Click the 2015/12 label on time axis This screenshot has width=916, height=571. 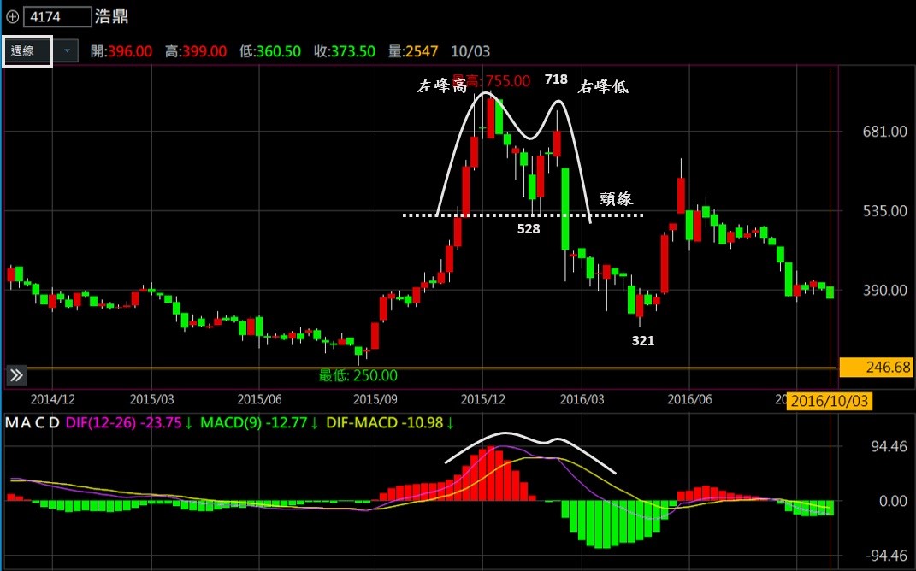tap(482, 399)
